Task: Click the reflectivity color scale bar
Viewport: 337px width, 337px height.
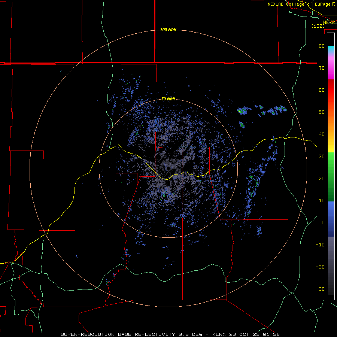Action: 331,166
